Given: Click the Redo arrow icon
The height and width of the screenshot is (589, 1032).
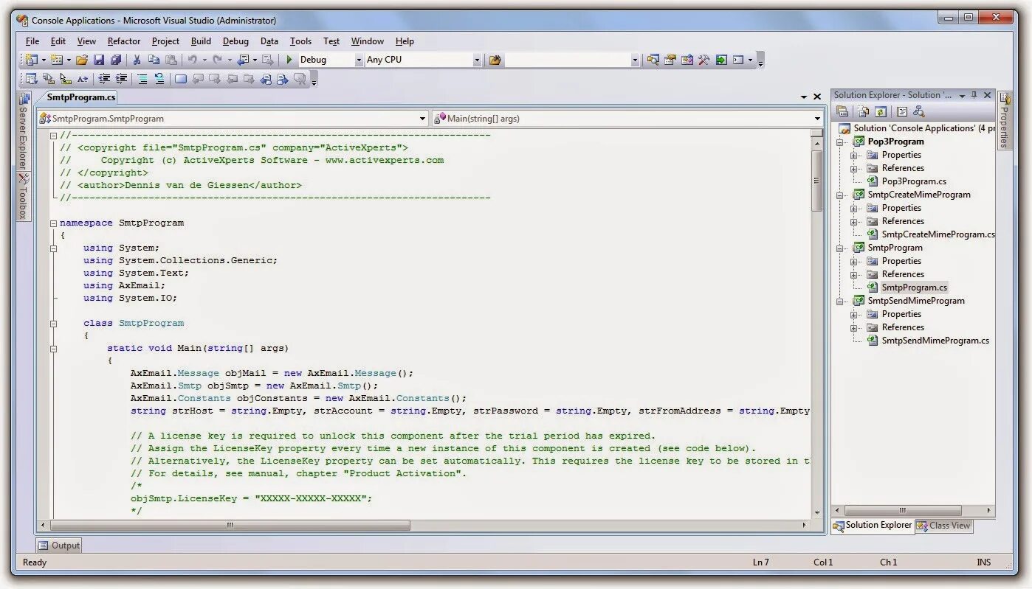Looking at the screenshot, I should click(x=217, y=60).
